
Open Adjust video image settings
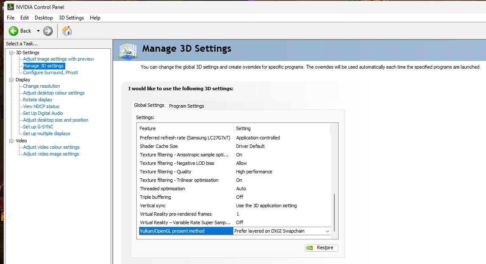(x=51, y=154)
